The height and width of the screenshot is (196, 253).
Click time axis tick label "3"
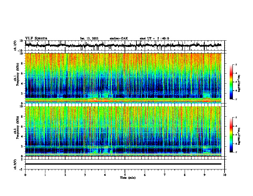[85, 175]
